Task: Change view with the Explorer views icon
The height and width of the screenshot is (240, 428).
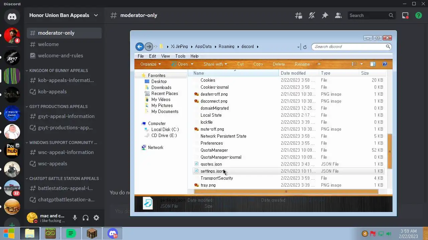Action: tap(354, 64)
